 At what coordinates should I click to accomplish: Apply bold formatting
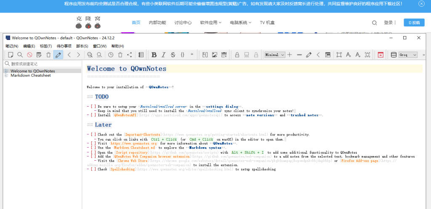pyautogui.click(x=154, y=55)
